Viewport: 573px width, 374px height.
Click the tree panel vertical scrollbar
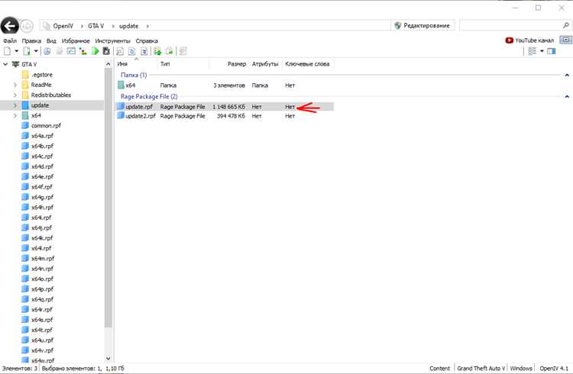(108, 197)
